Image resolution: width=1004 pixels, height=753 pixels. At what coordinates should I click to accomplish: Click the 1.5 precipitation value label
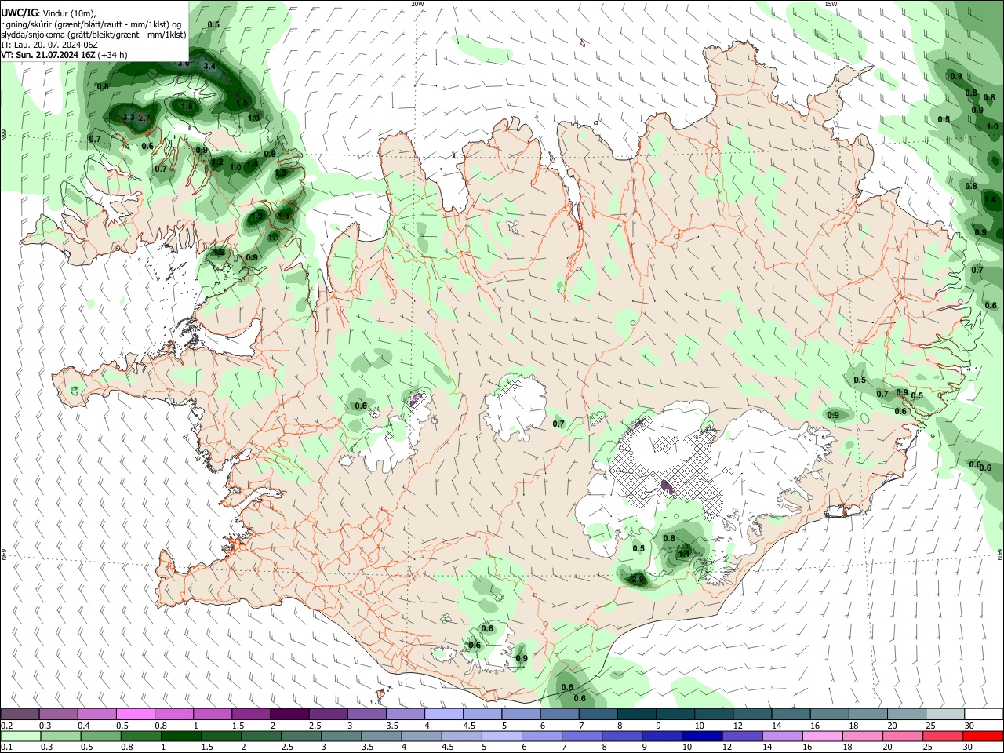pos(242,103)
